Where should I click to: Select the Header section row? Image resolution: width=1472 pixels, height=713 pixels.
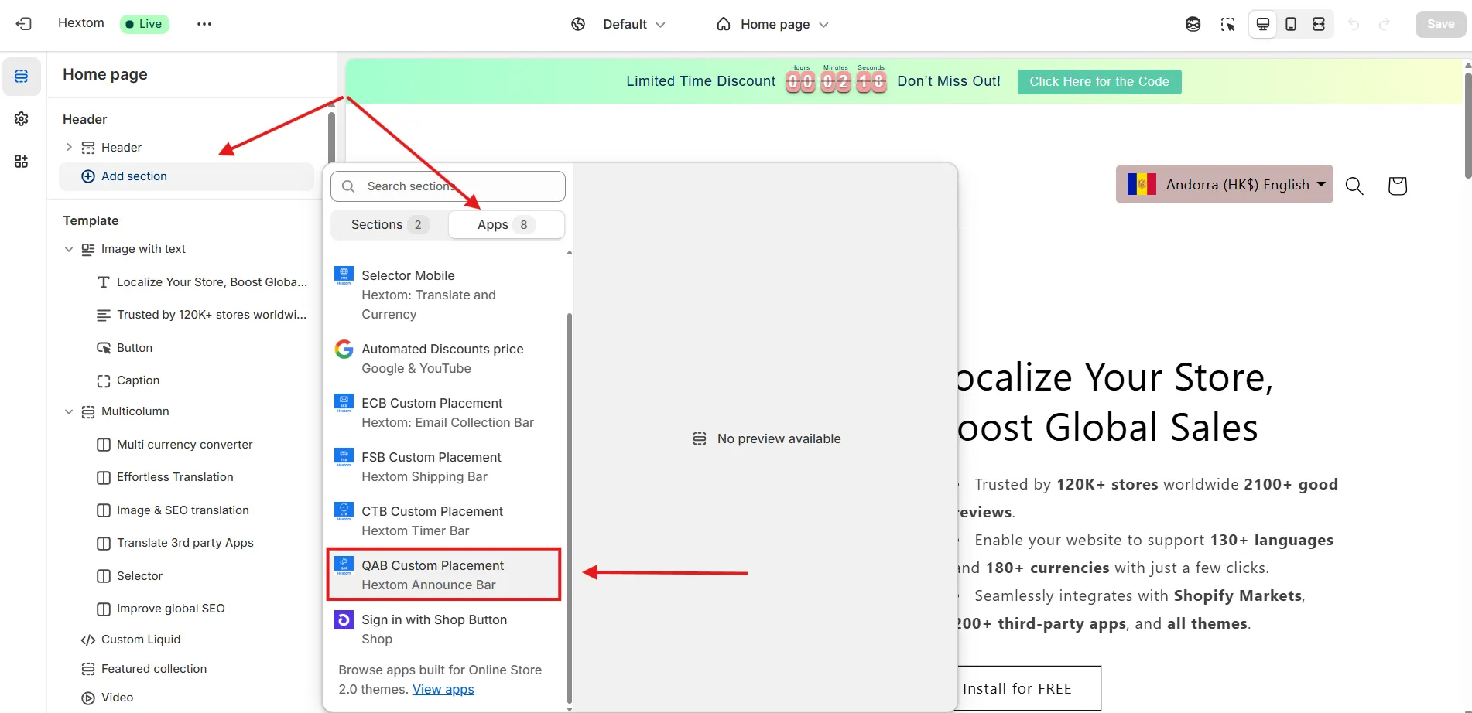(x=187, y=147)
